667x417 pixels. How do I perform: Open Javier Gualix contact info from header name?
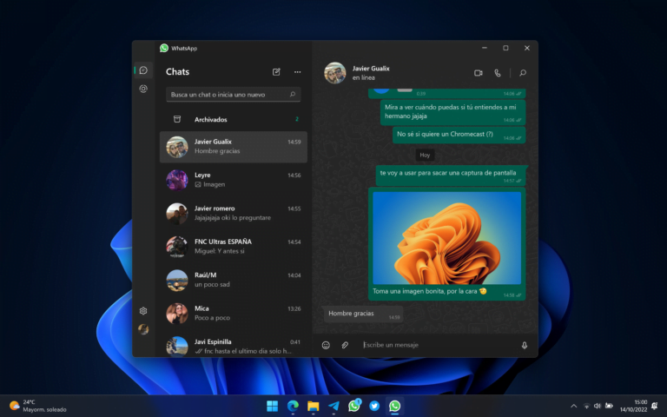371,69
